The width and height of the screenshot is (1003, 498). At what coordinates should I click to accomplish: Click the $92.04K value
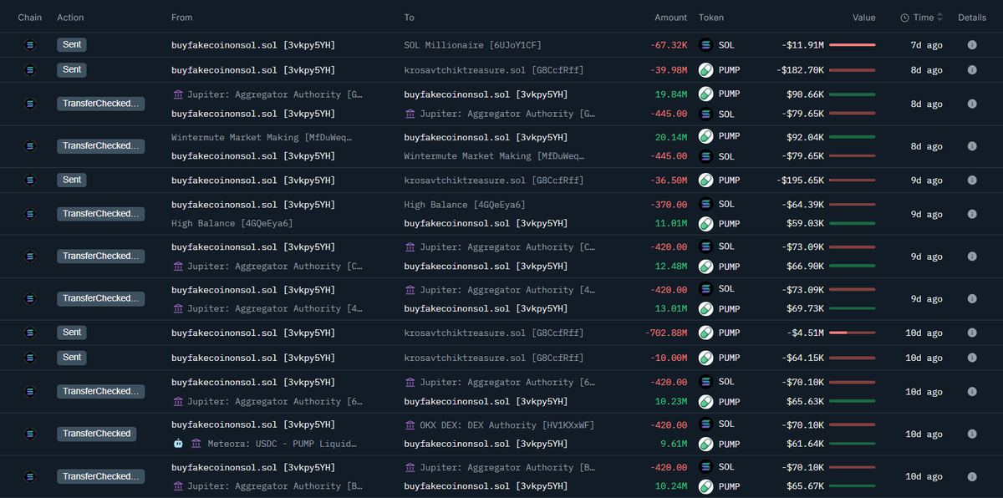pyautogui.click(x=806, y=136)
